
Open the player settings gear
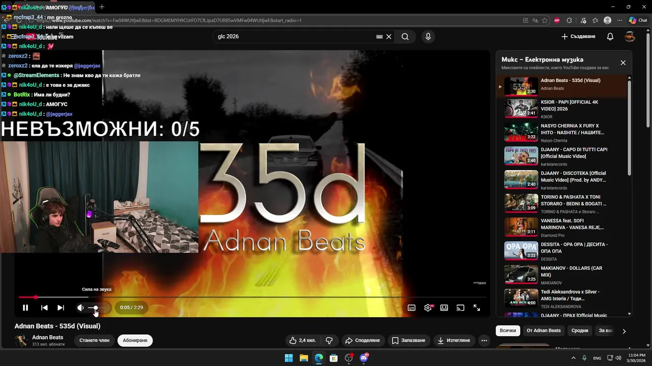click(428, 308)
